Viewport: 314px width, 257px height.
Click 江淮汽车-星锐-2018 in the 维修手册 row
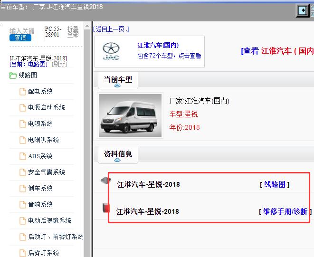(148, 211)
